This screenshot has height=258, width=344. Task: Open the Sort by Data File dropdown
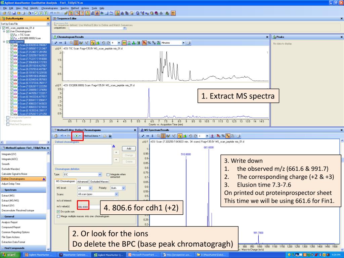(48, 24)
